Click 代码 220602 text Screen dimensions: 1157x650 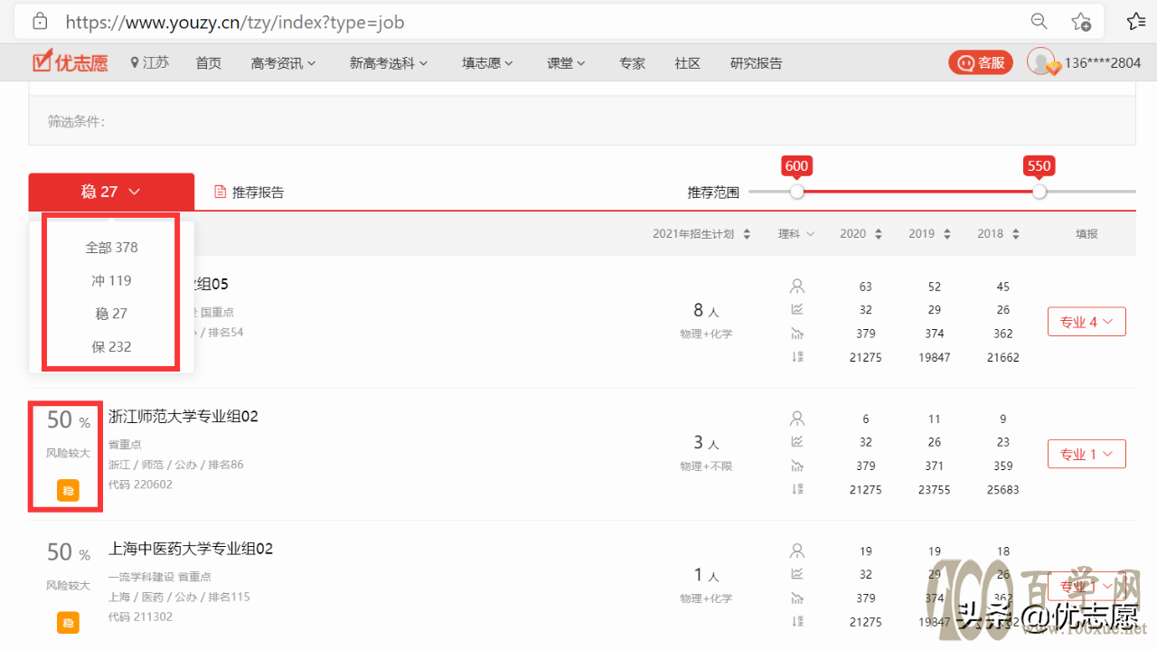[140, 485]
